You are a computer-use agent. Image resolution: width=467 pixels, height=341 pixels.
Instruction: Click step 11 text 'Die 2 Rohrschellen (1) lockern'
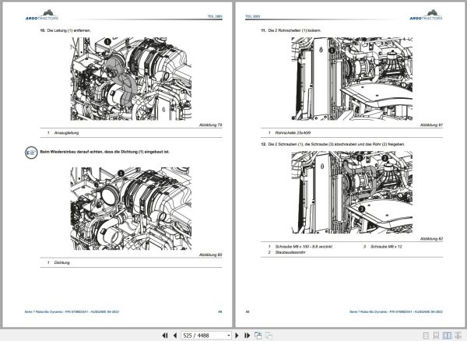(294, 30)
